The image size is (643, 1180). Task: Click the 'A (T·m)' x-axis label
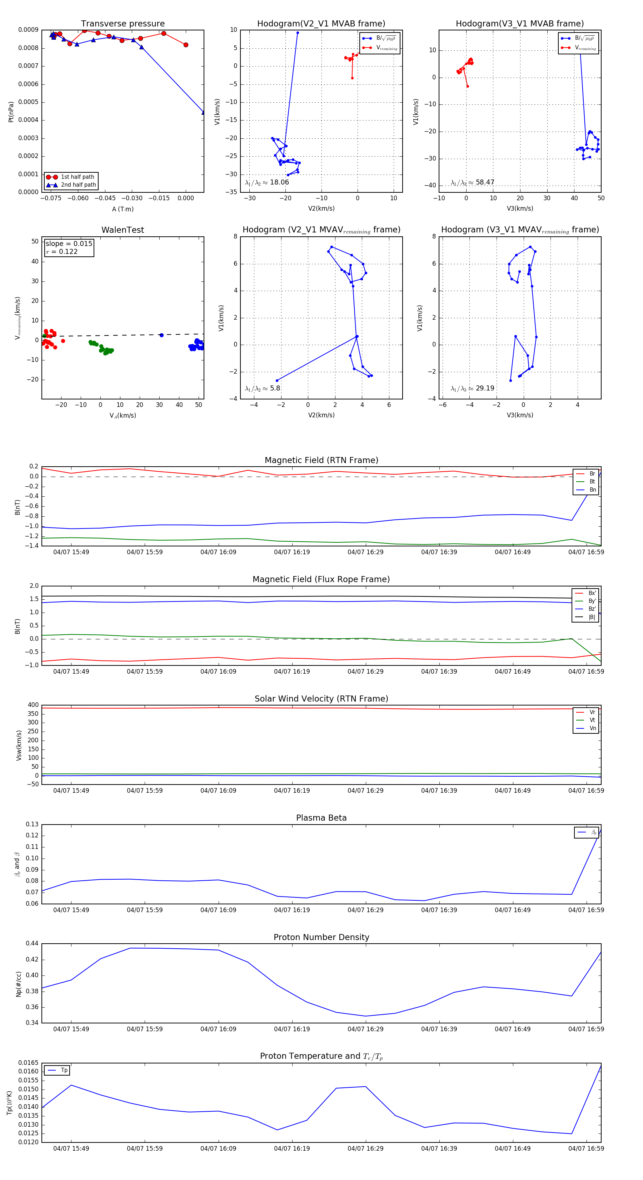coord(123,209)
